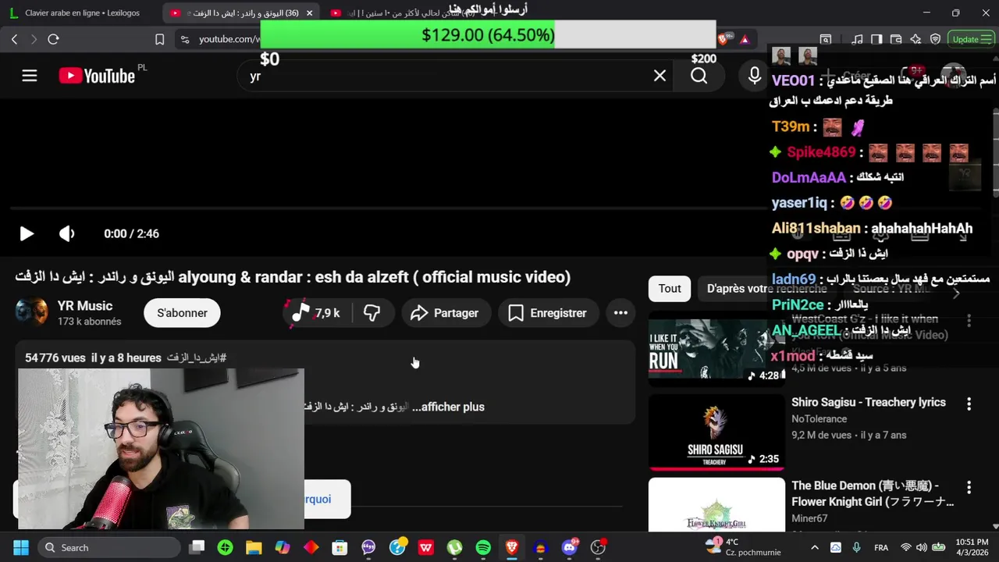This screenshot has height=562, width=999.
Task: Open Brave VPN shield icon
Action: click(x=935, y=39)
